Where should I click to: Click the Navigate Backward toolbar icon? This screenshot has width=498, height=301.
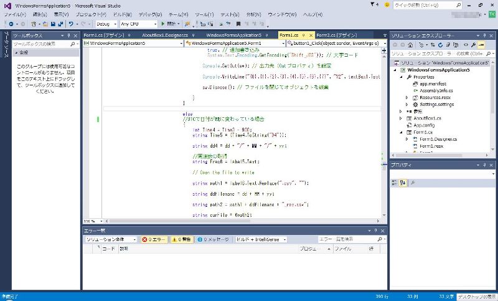[11, 24]
